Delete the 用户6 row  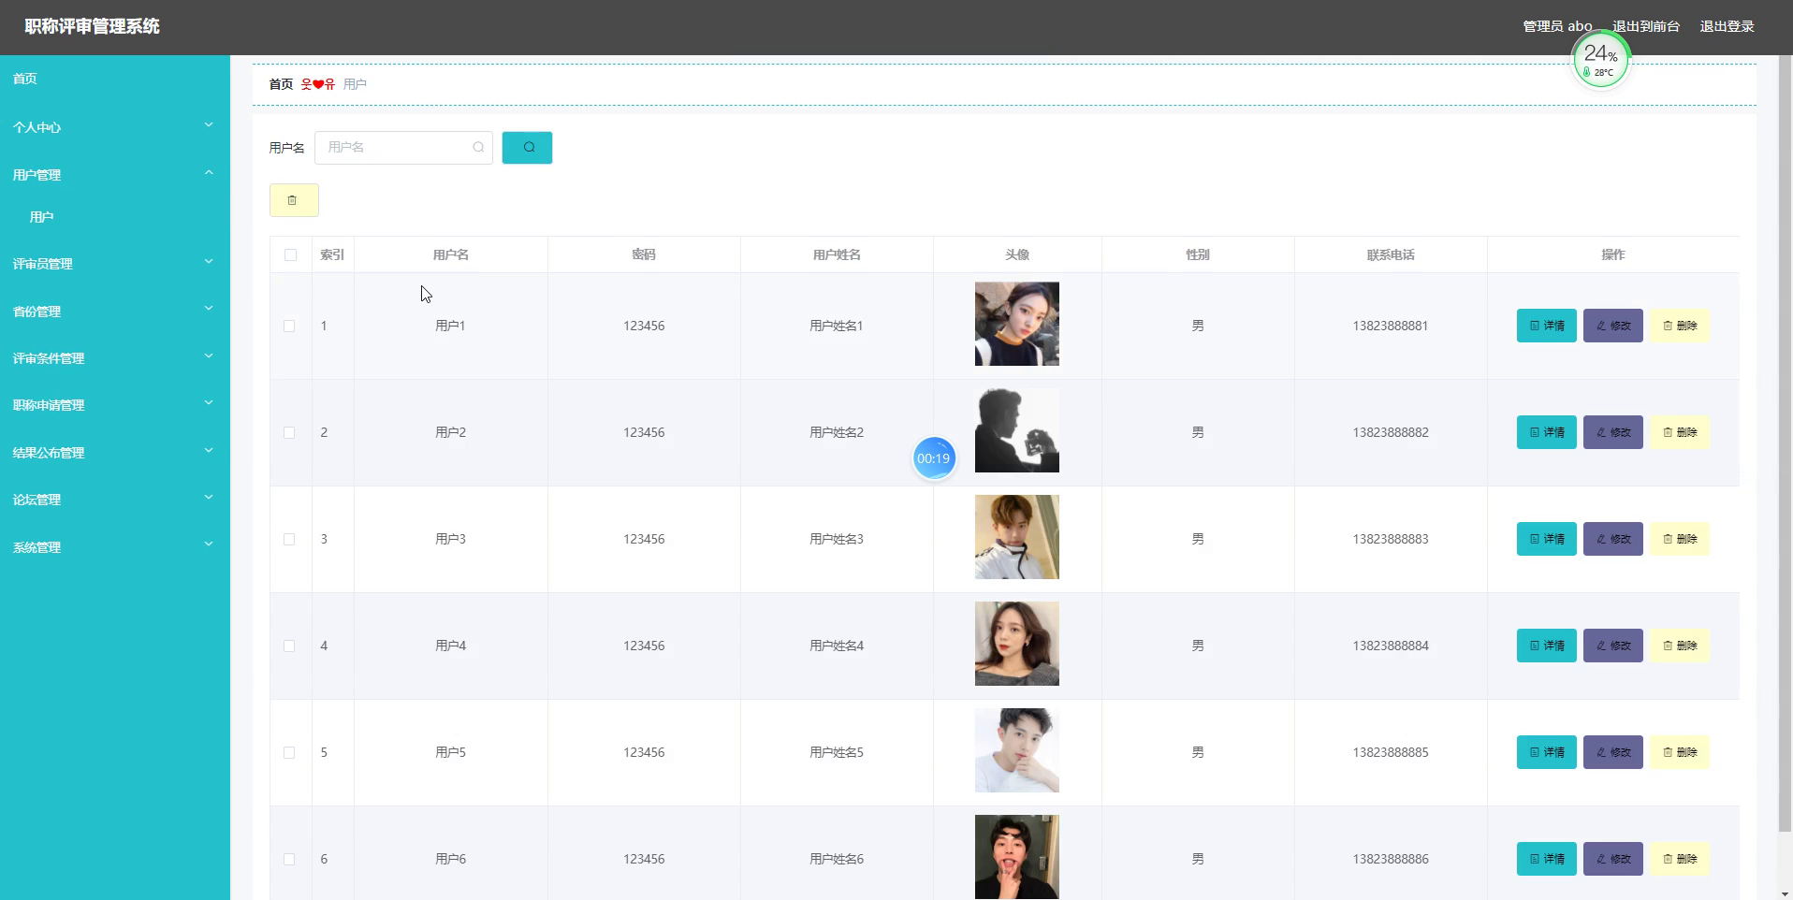click(1679, 859)
